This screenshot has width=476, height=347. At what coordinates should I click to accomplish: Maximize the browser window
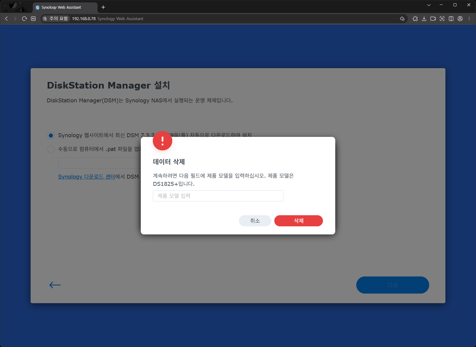coord(455,5)
